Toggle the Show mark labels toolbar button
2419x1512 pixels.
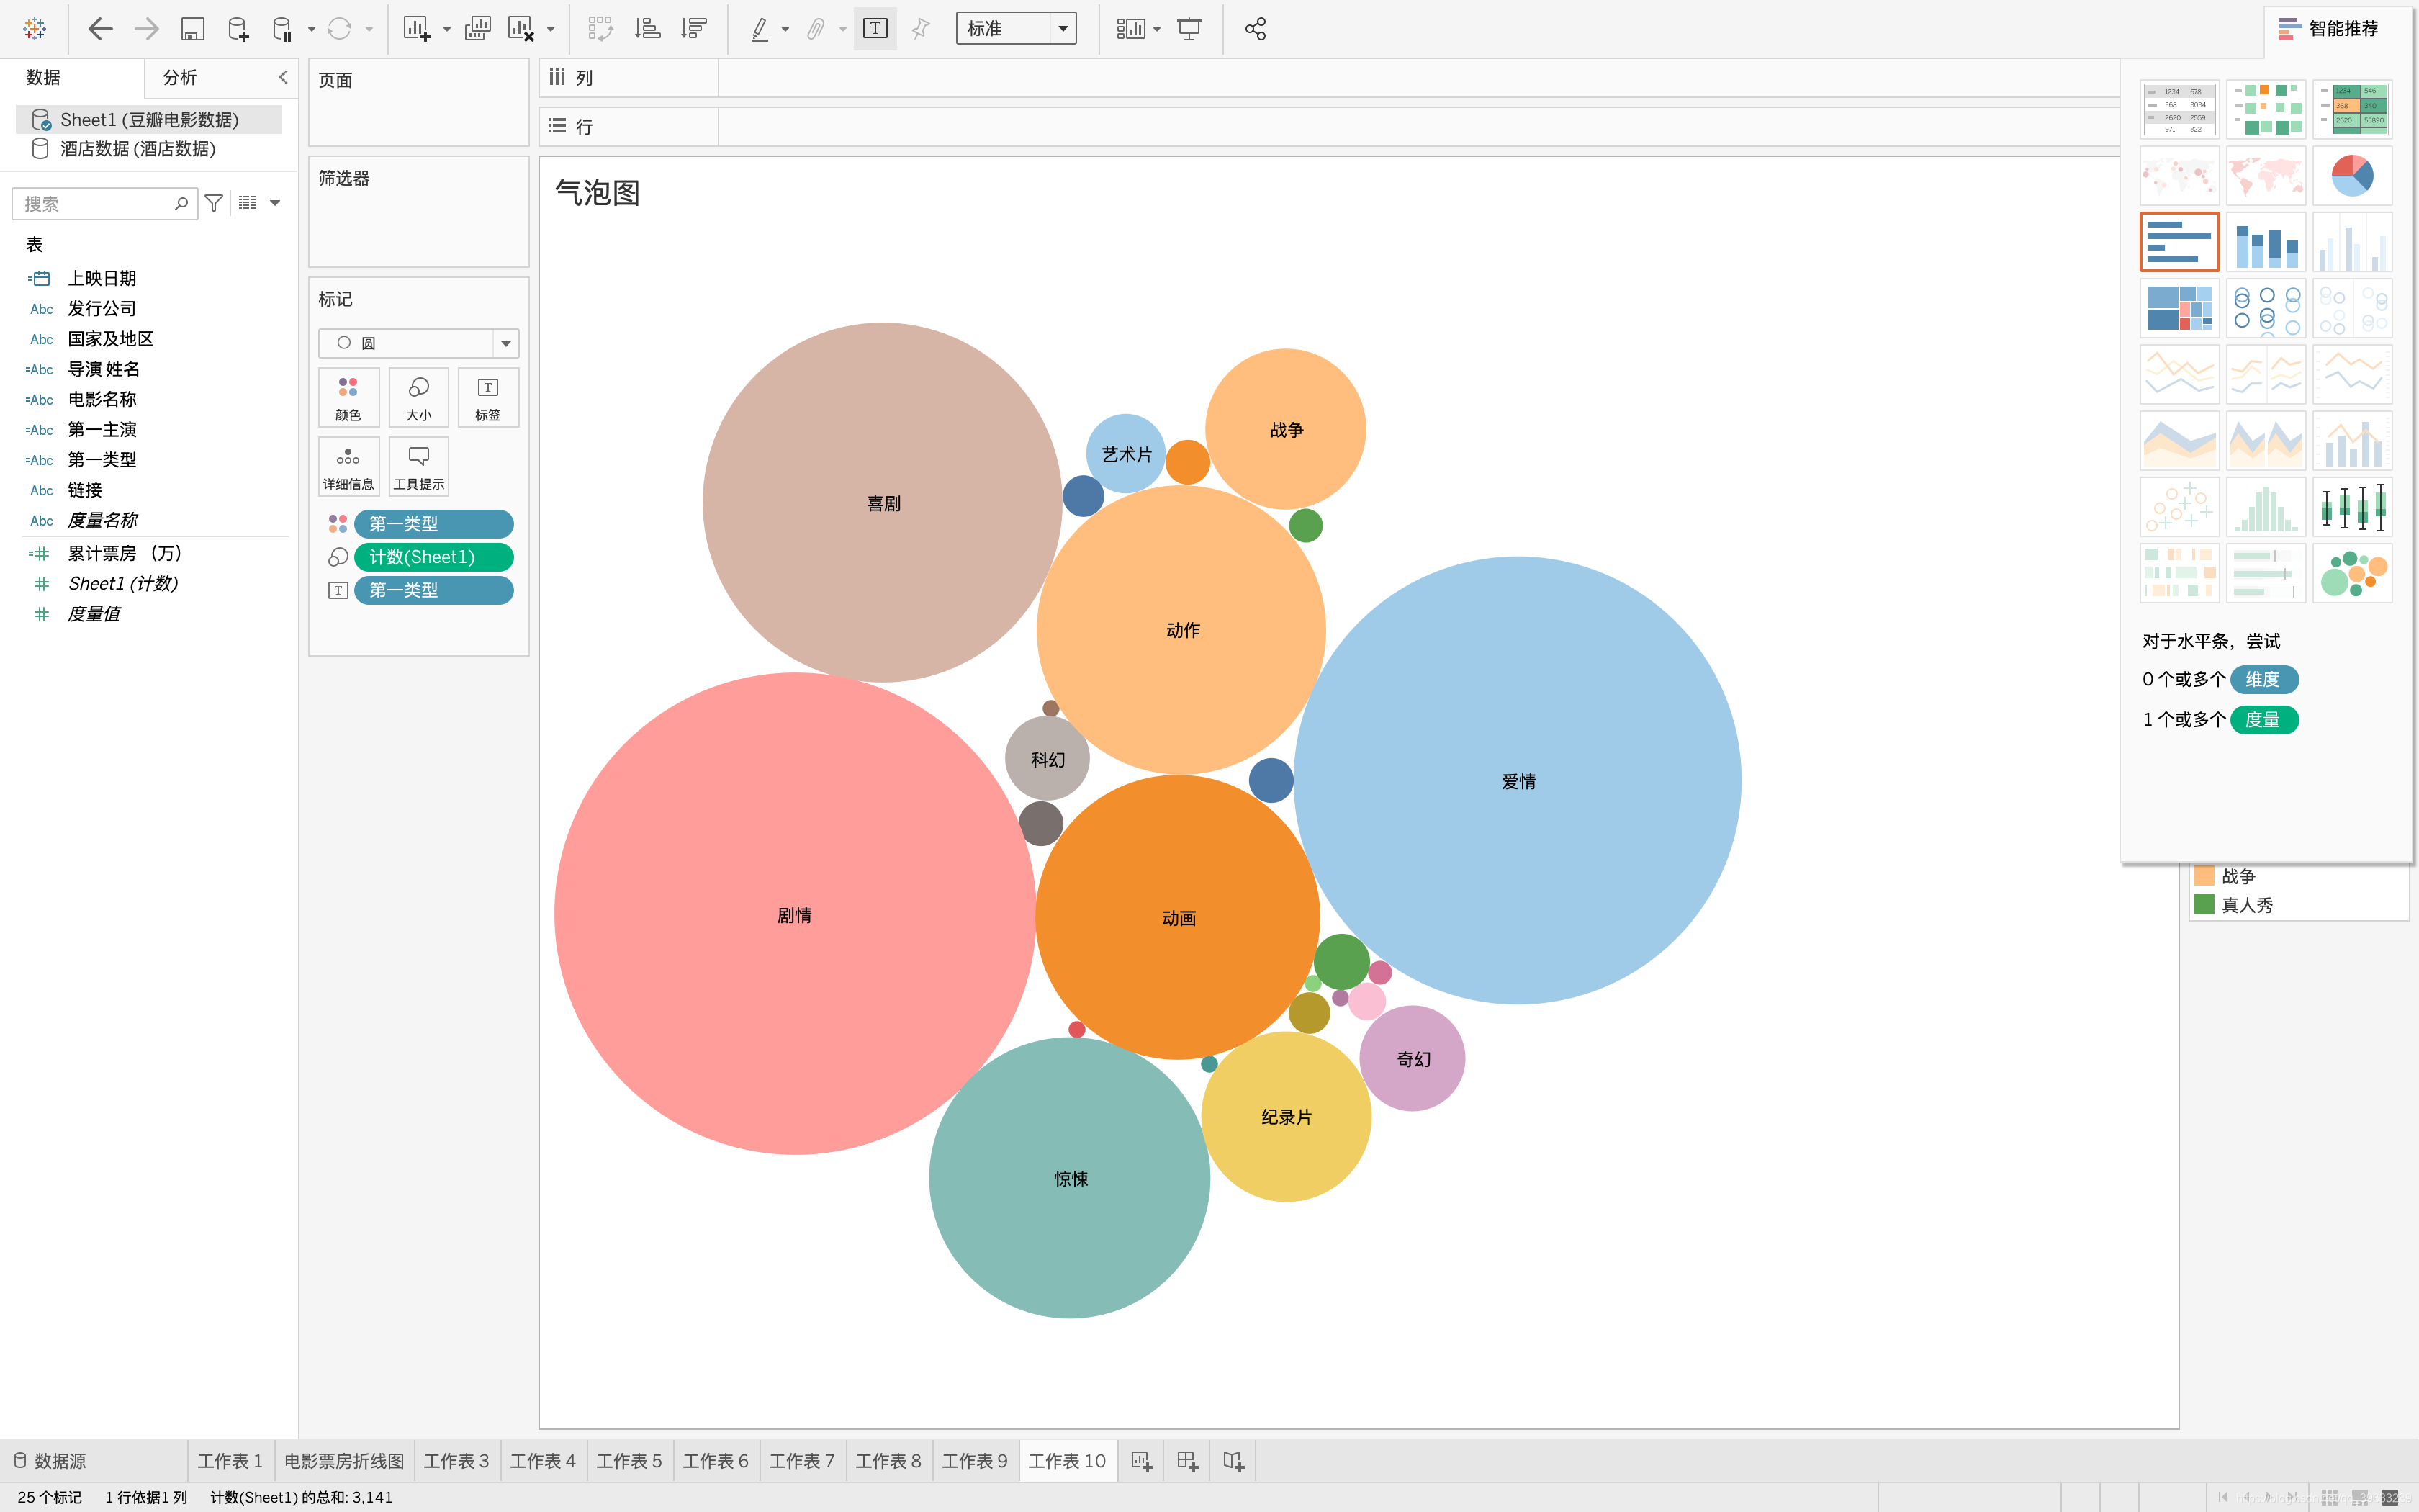[875, 29]
